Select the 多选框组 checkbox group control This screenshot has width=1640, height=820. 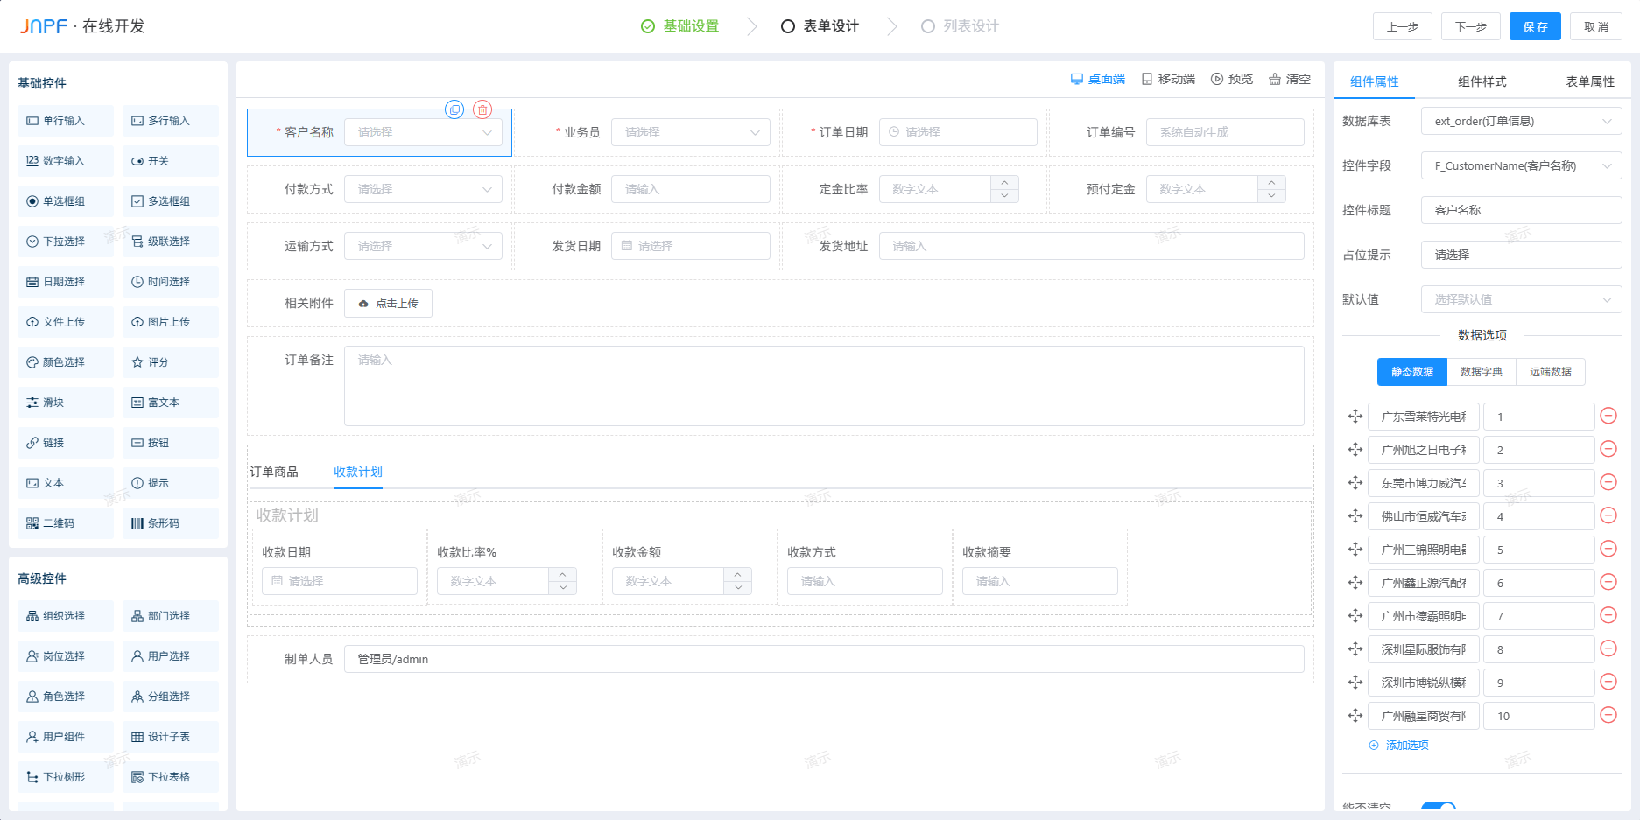171,201
